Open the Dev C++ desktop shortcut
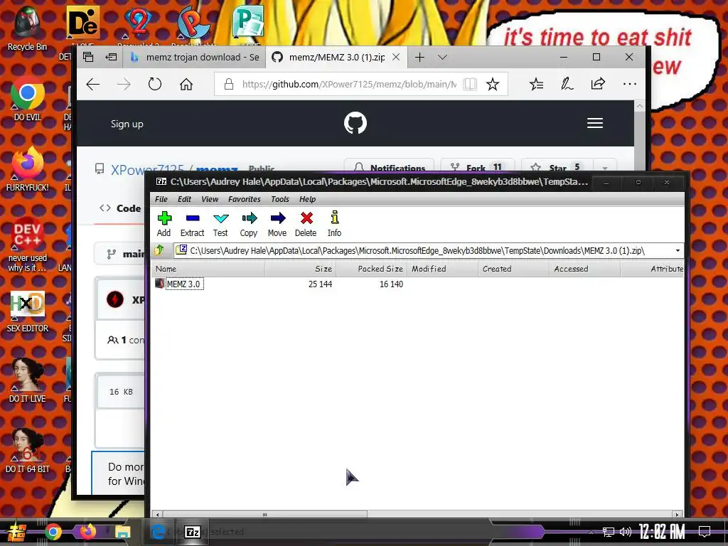 coord(28,244)
